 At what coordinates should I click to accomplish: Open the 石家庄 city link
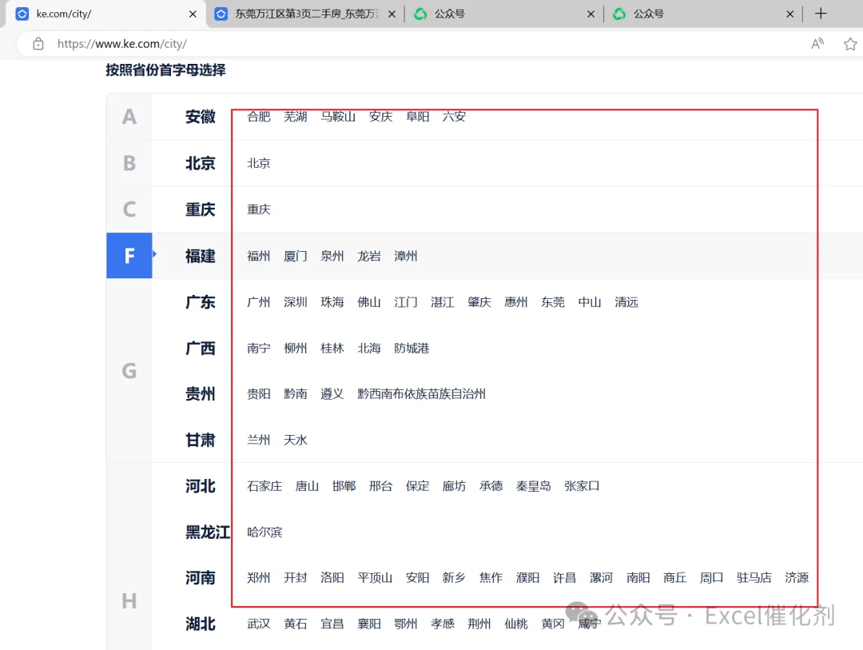click(x=264, y=486)
